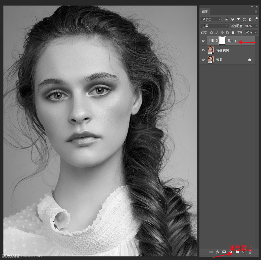
Task: Lock image pixels brush icon
Action: coord(217,32)
